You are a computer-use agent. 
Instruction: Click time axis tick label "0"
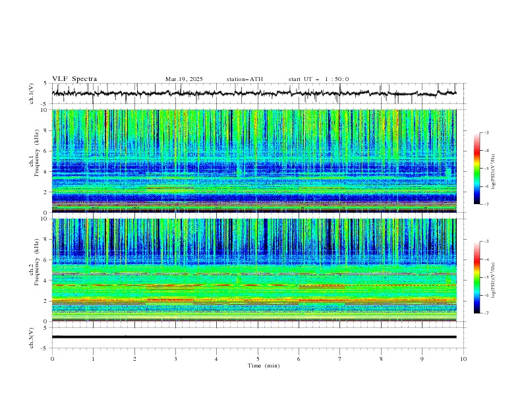tap(52, 359)
